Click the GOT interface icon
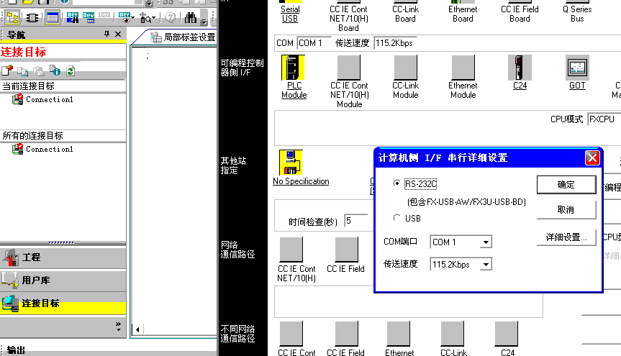621x356 pixels. pos(577,68)
